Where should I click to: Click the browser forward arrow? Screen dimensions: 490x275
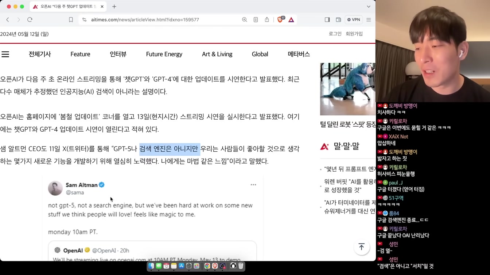click(19, 20)
